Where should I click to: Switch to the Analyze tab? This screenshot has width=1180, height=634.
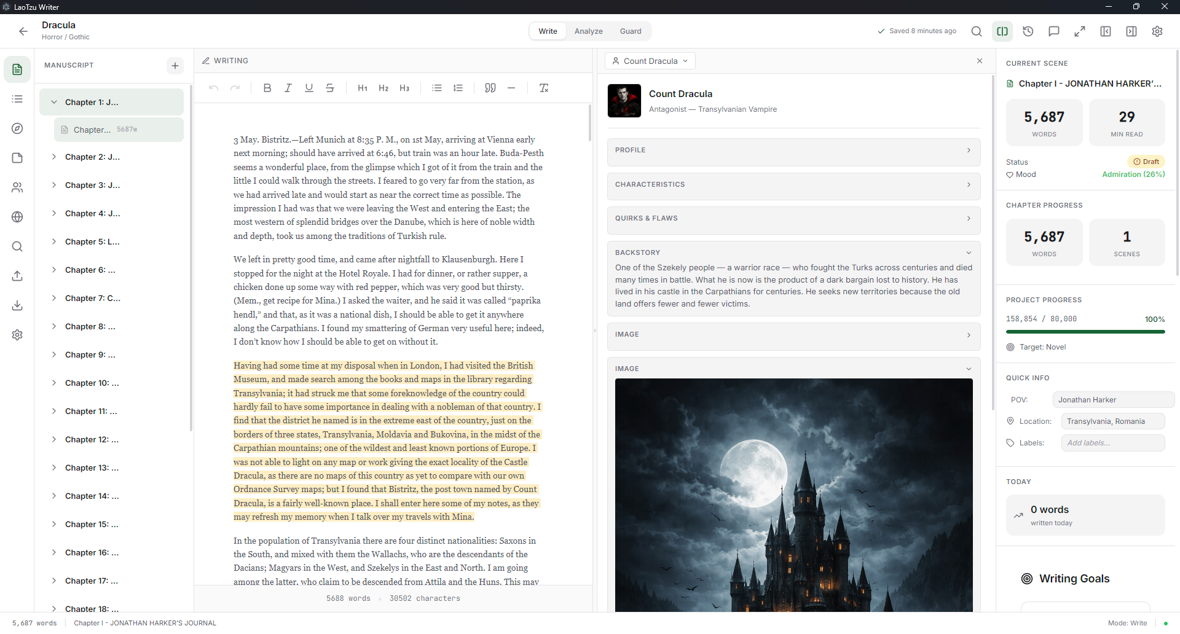588,31
